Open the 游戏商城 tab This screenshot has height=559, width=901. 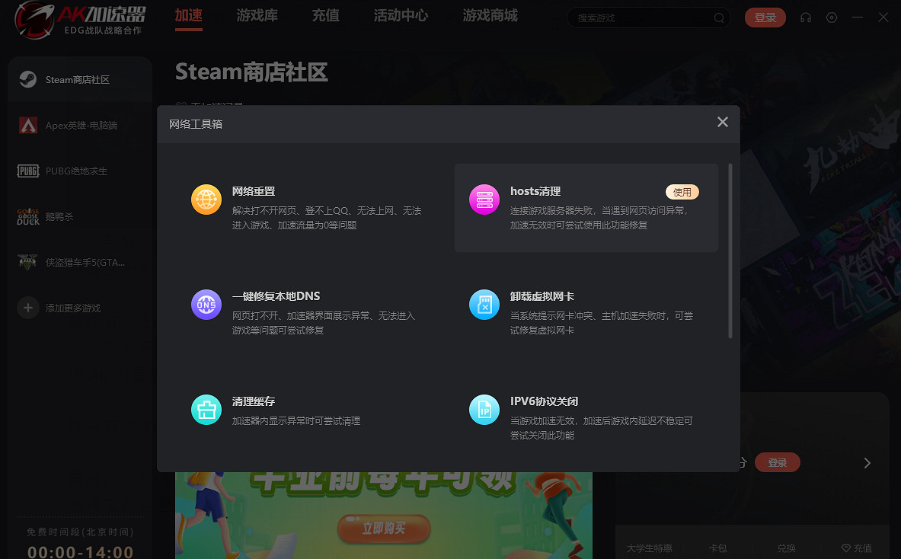(x=490, y=15)
